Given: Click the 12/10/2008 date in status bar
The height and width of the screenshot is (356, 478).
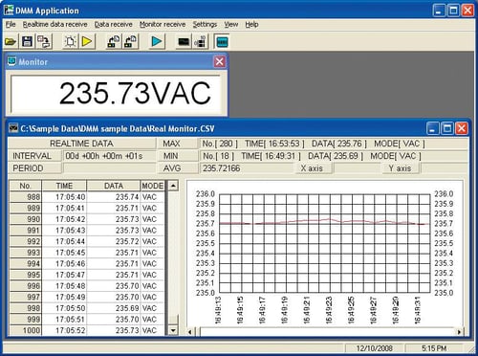Looking at the screenshot, I should tap(375, 348).
